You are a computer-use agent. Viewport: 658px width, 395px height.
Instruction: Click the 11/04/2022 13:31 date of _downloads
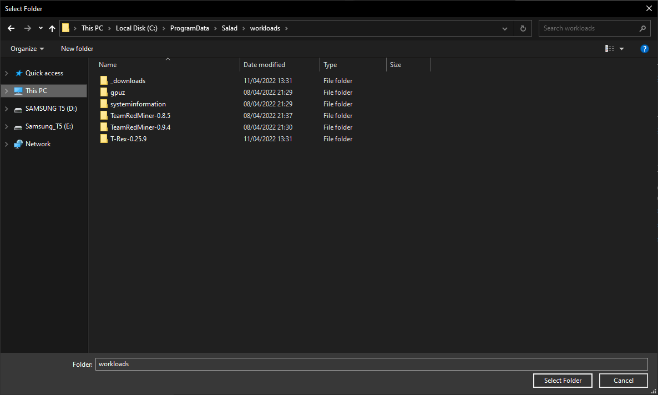coord(268,80)
